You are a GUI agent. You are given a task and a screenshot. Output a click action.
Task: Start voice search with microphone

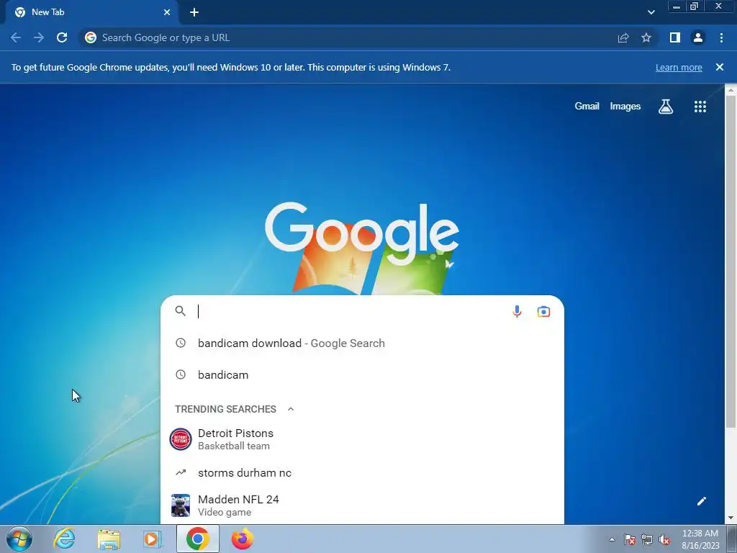[x=517, y=311]
